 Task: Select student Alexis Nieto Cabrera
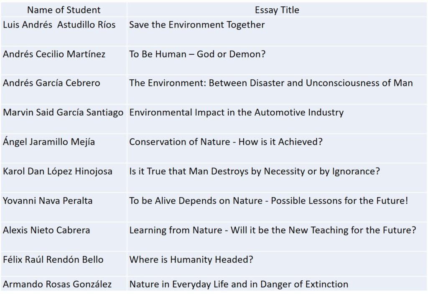46,230
